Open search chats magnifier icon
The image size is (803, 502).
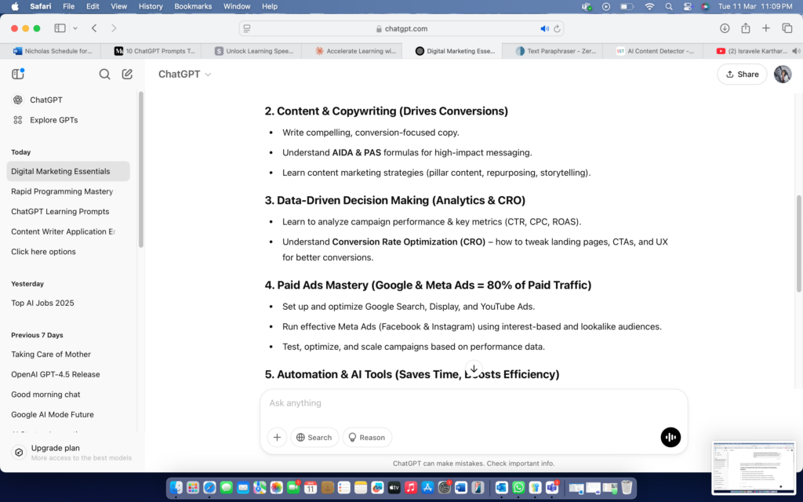pyautogui.click(x=104, y=75)
